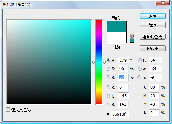Click the a field showing -34

tap(155, 69)
